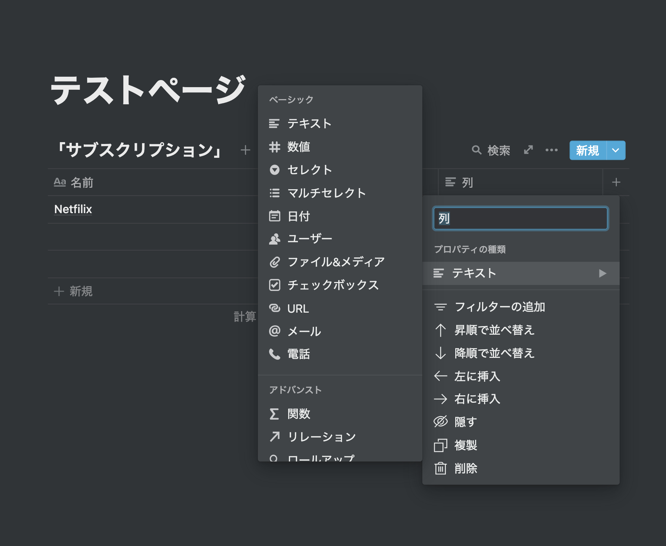
Task: Click the duplicate icon for 複製
Action: (x=441, y=445)
